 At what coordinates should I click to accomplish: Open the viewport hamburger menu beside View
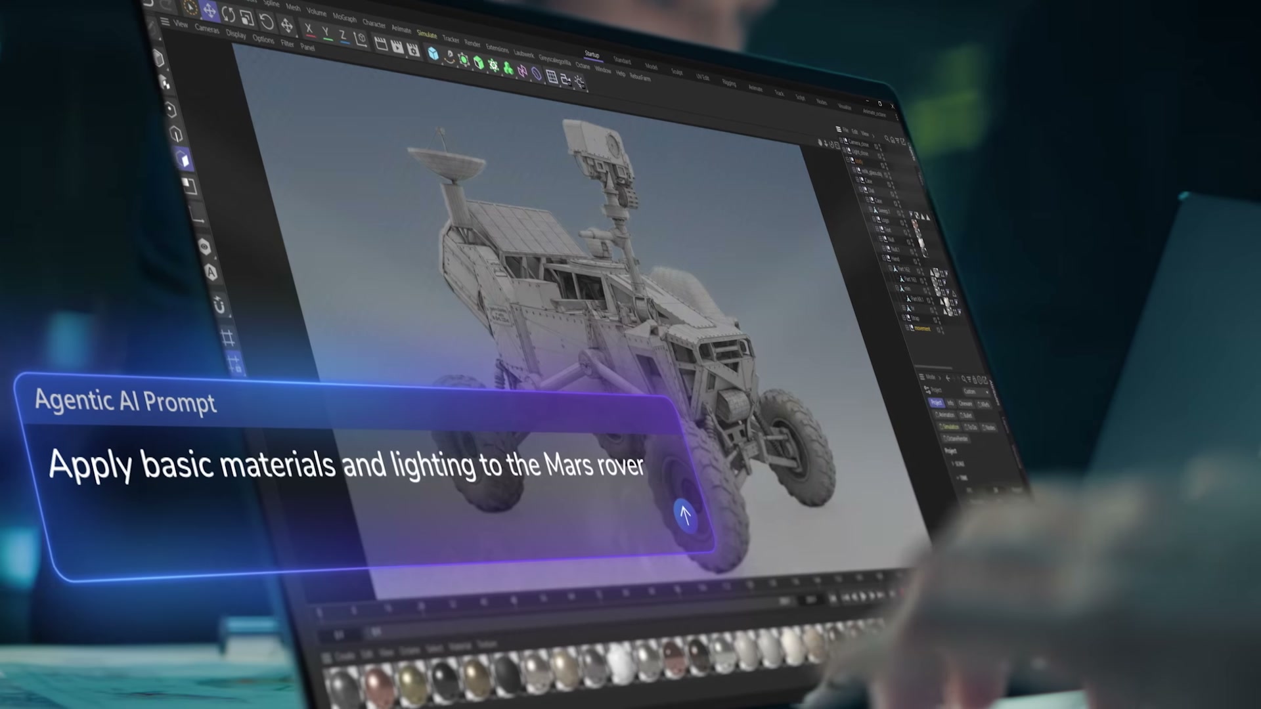point(165,22)
